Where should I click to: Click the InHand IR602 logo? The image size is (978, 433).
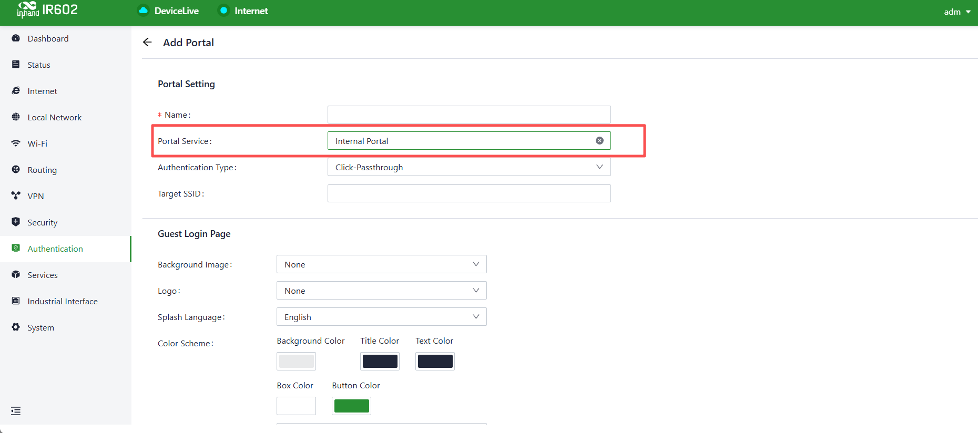(47, 10)
